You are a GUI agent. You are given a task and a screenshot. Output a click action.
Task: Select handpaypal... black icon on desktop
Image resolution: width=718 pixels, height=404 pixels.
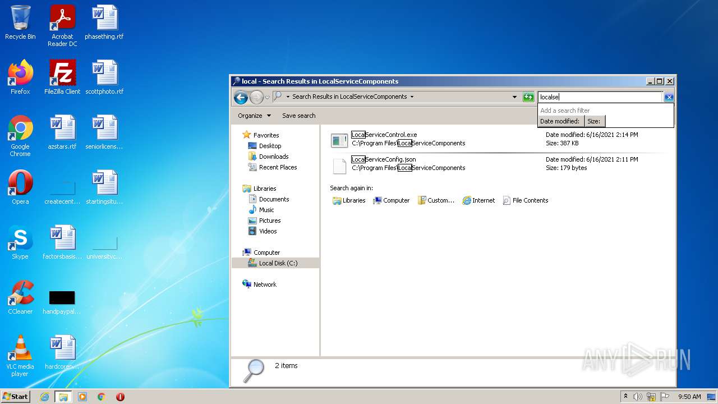(x=62, y=302)
